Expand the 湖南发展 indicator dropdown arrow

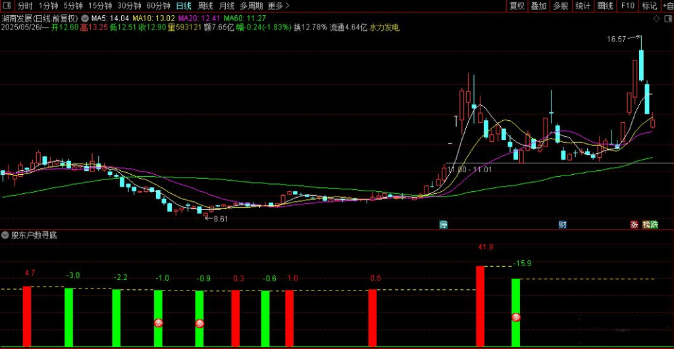pos(85,17)
